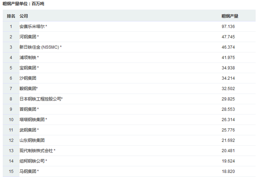Select company name 鞍钢集团

coord(28,88)
